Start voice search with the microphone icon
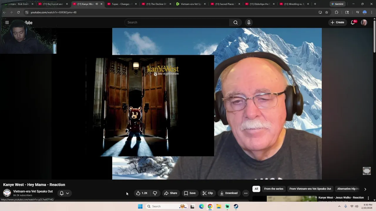 (x=249, y=23)
